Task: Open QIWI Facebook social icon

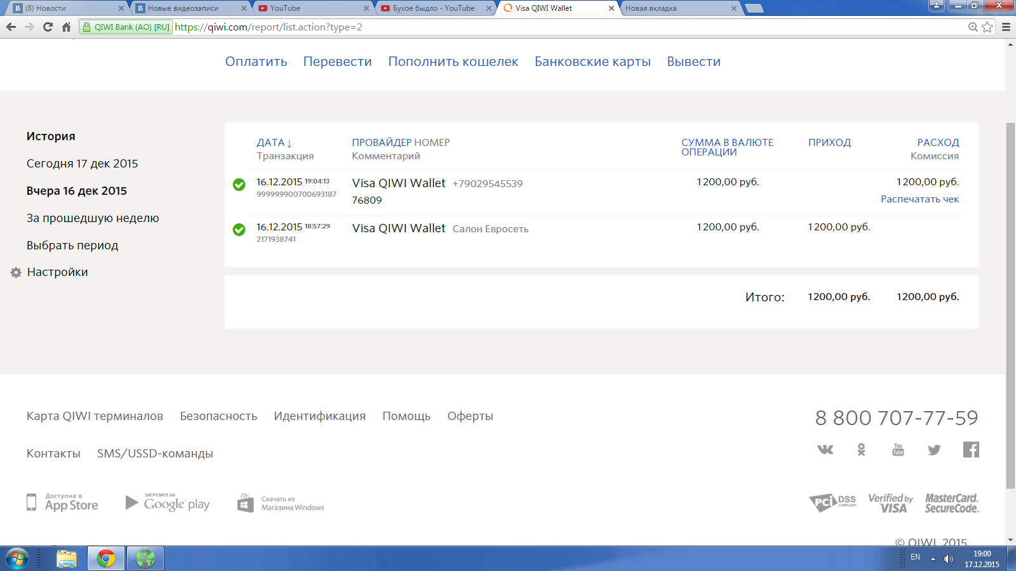Action: point(971,449)
